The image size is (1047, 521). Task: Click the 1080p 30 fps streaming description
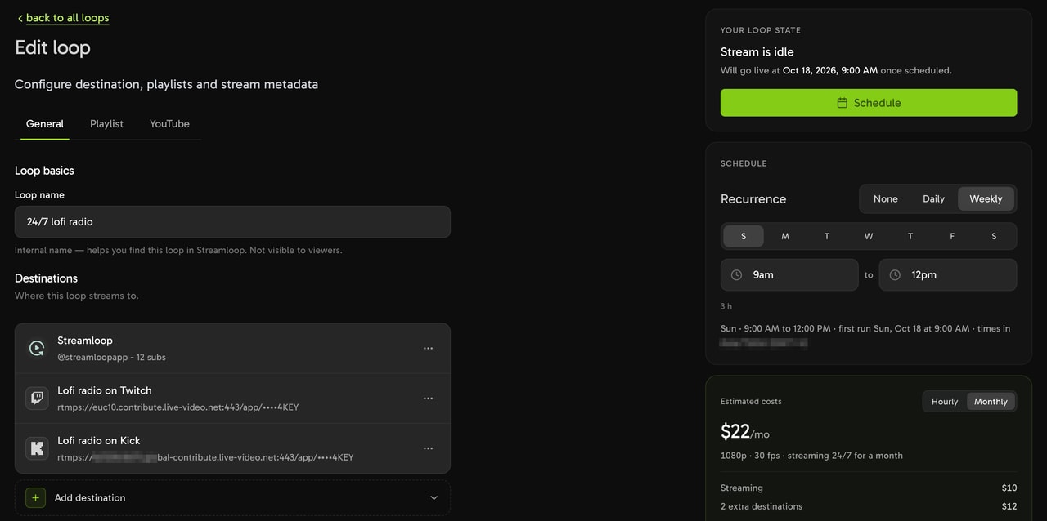coord(811,456)
